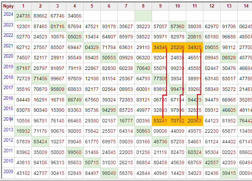Click the Ngày column header

[x=8, y=6]
